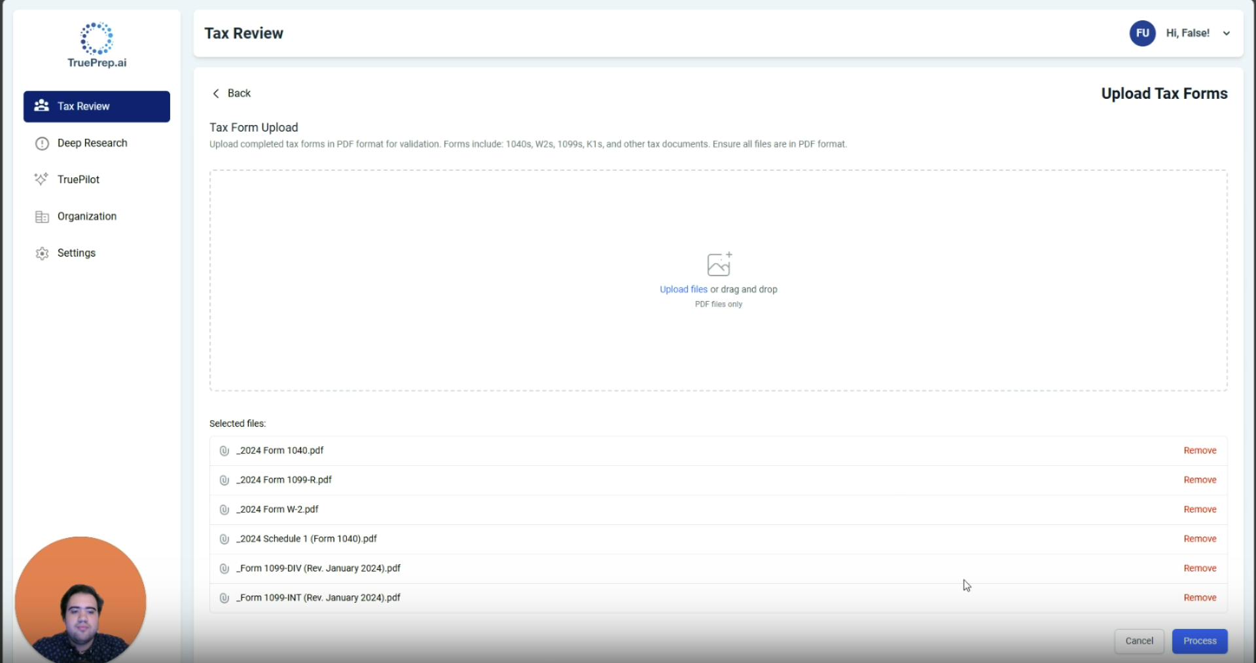Click the Tax Review people icon
Viewport: 1256px width, 663px height.
click(42, 106)
